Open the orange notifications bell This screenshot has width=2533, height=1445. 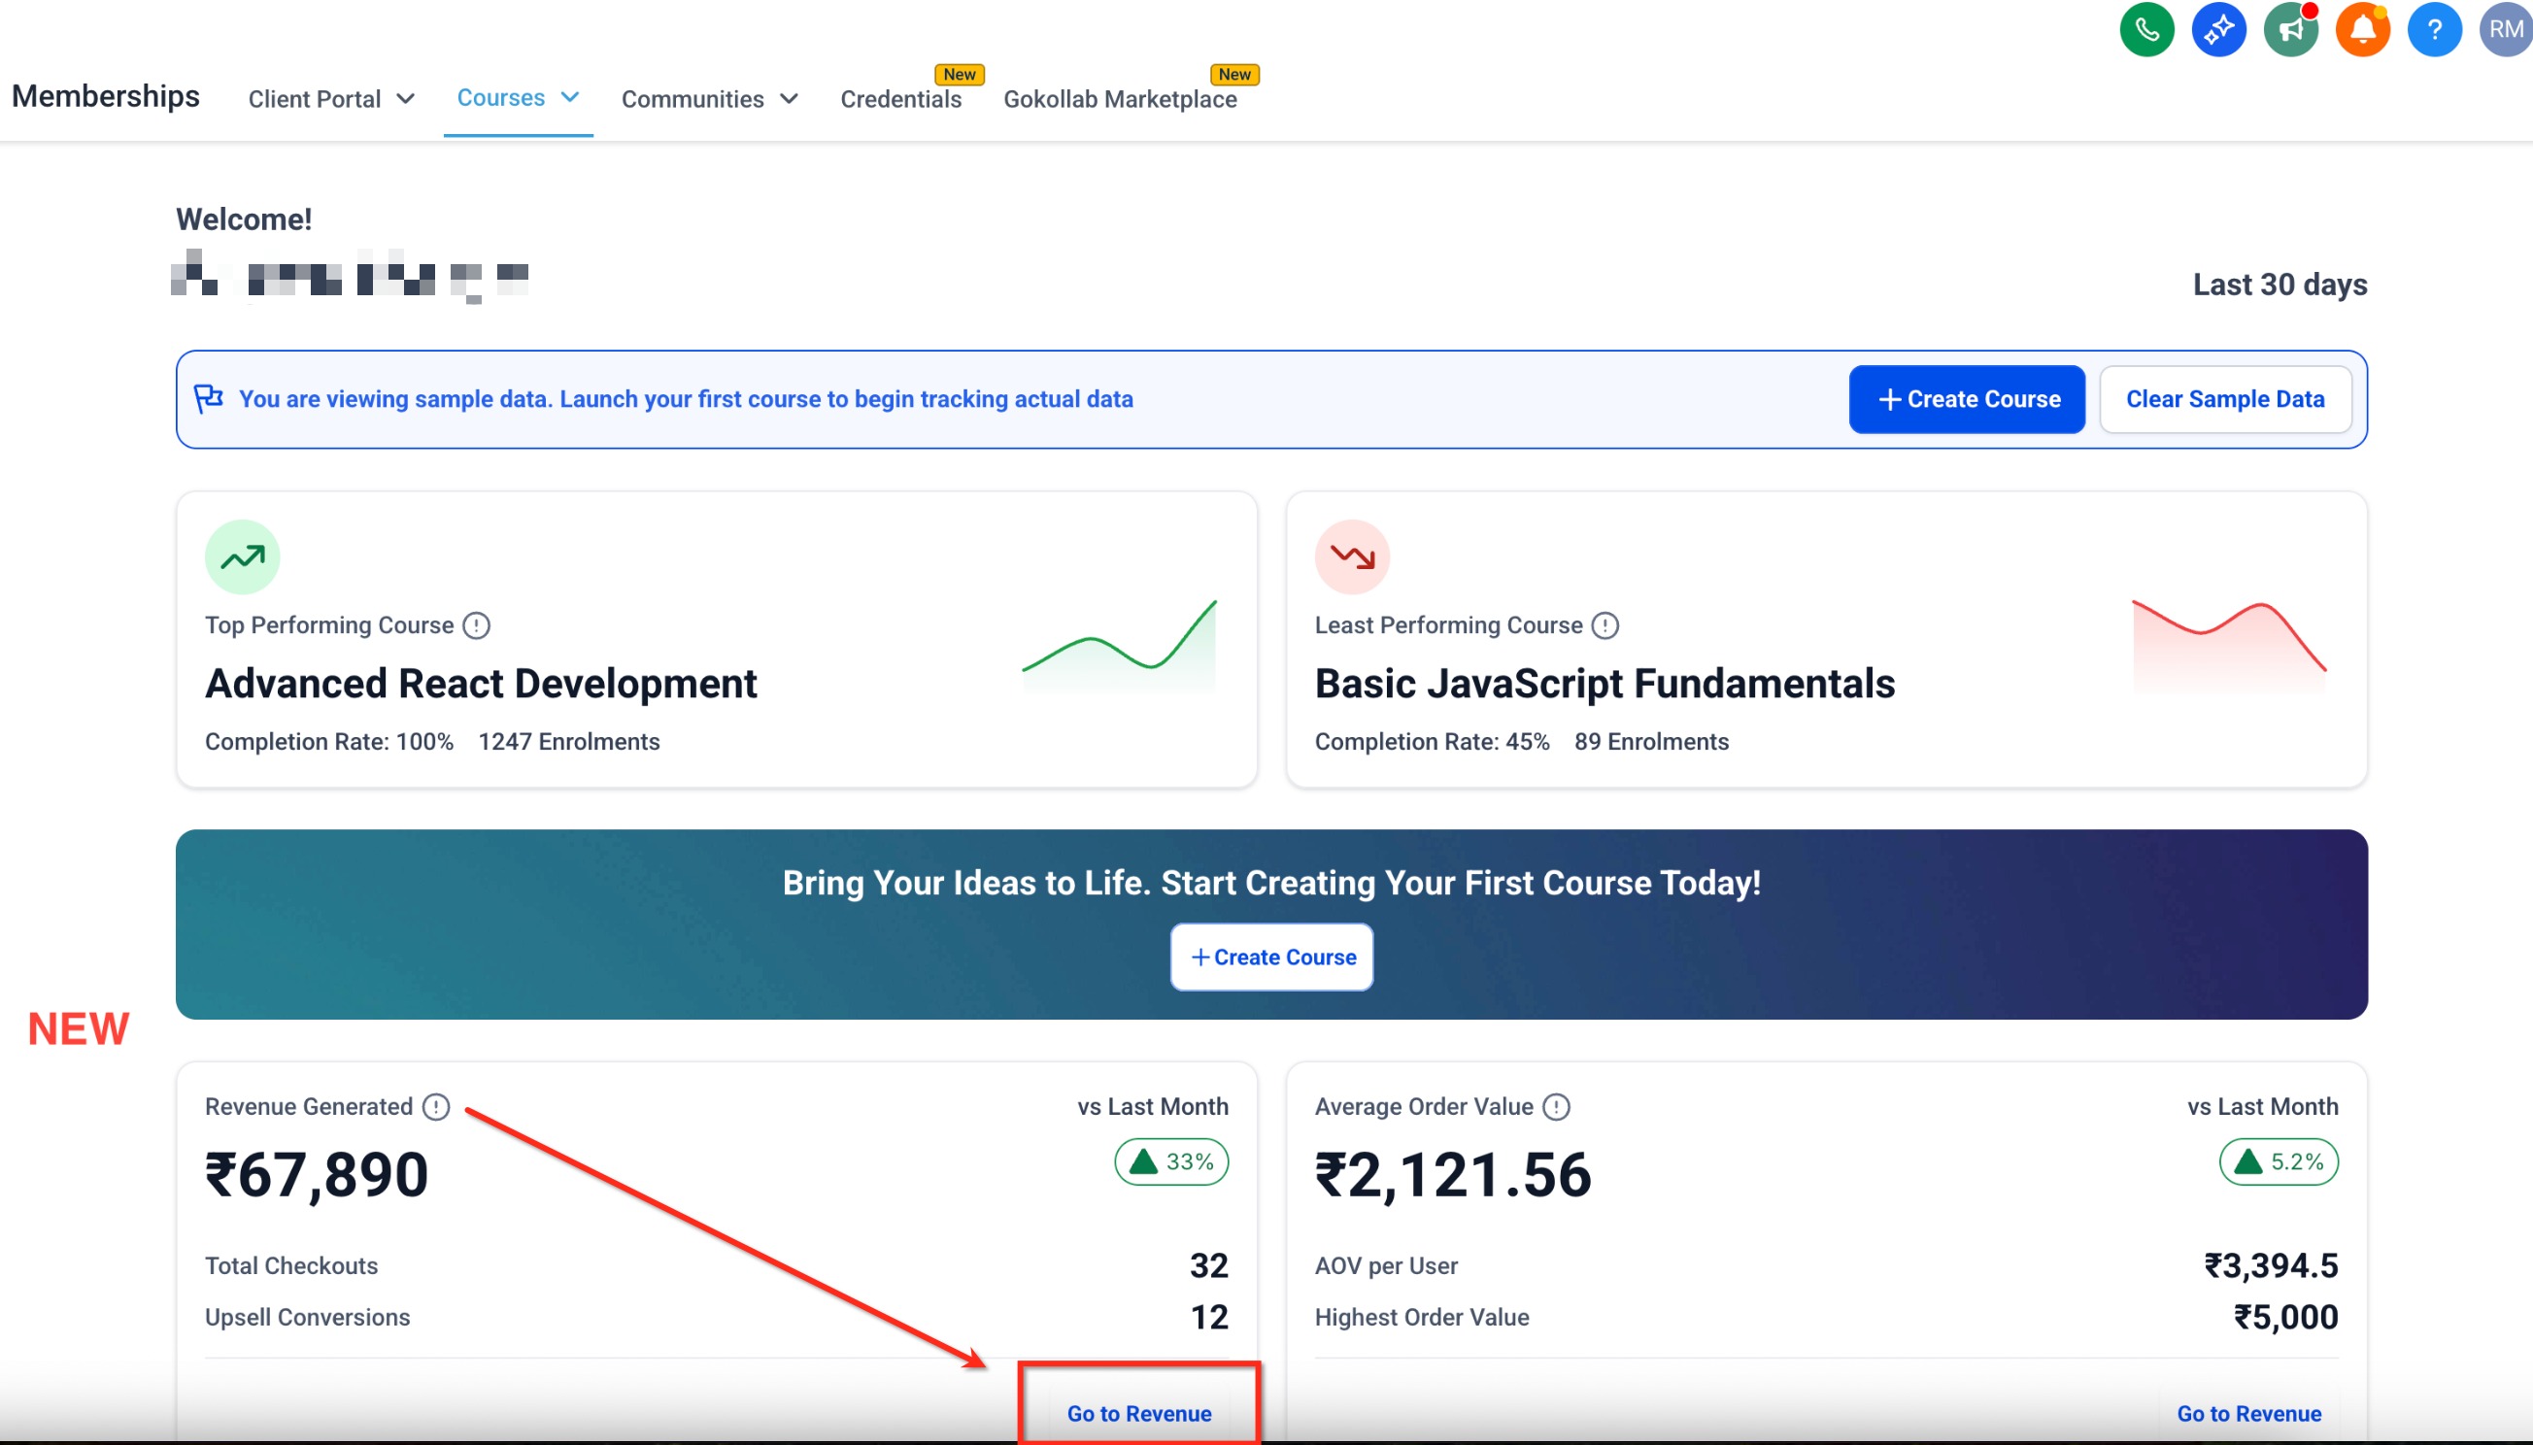pyautogui.click(x=2362, y=30)
